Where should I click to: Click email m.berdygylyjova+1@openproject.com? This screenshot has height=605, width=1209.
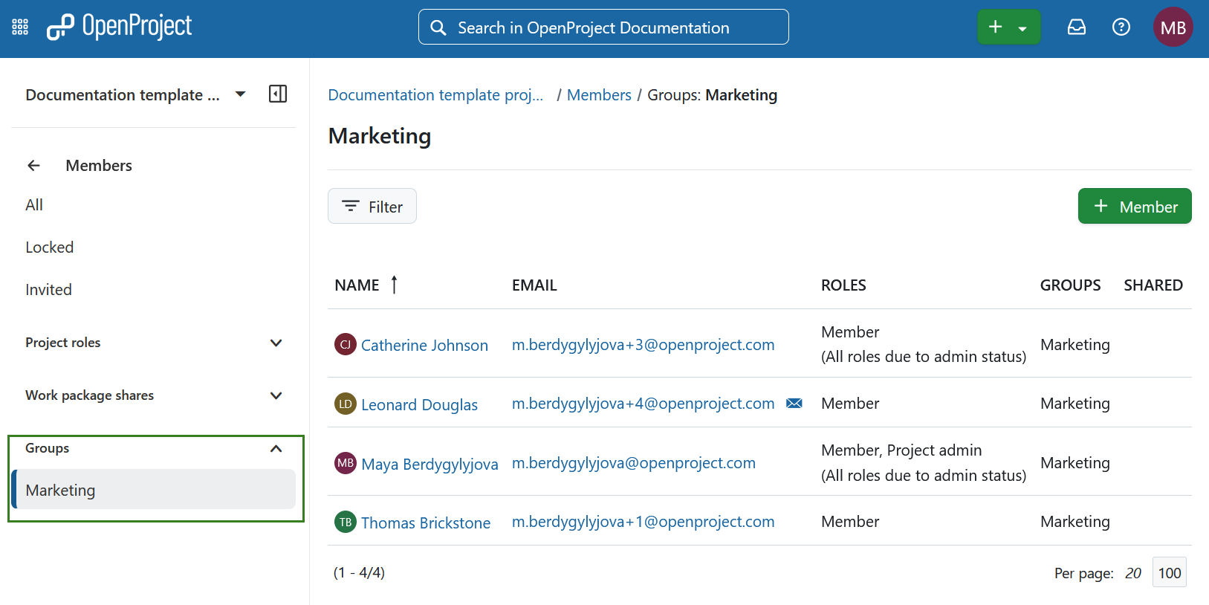pyautogui.click(x=644, y=521)
